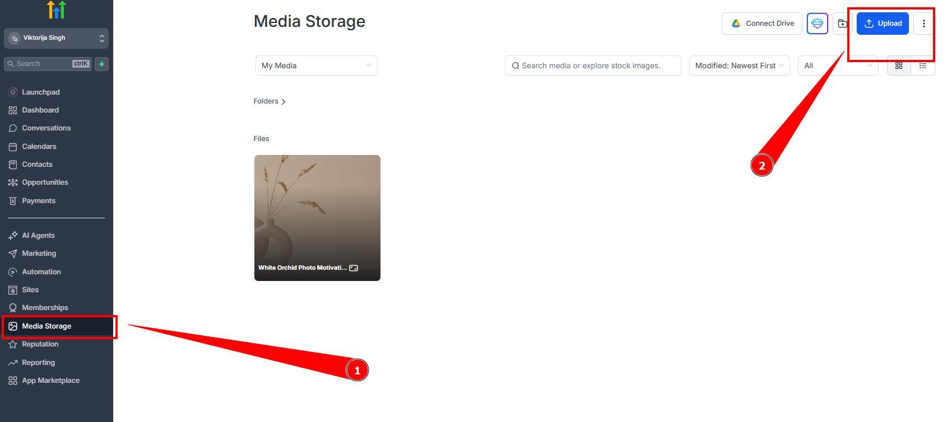952x422 pixels.
Task: Click the new folder icon
Action: [x=842, y=24]
